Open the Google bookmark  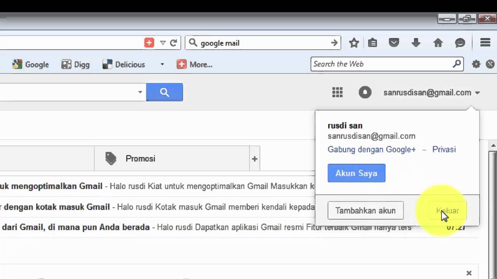pos(31,64)
